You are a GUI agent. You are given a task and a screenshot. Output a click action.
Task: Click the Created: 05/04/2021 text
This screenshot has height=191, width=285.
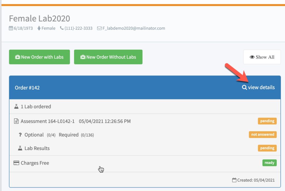(256, 180)
